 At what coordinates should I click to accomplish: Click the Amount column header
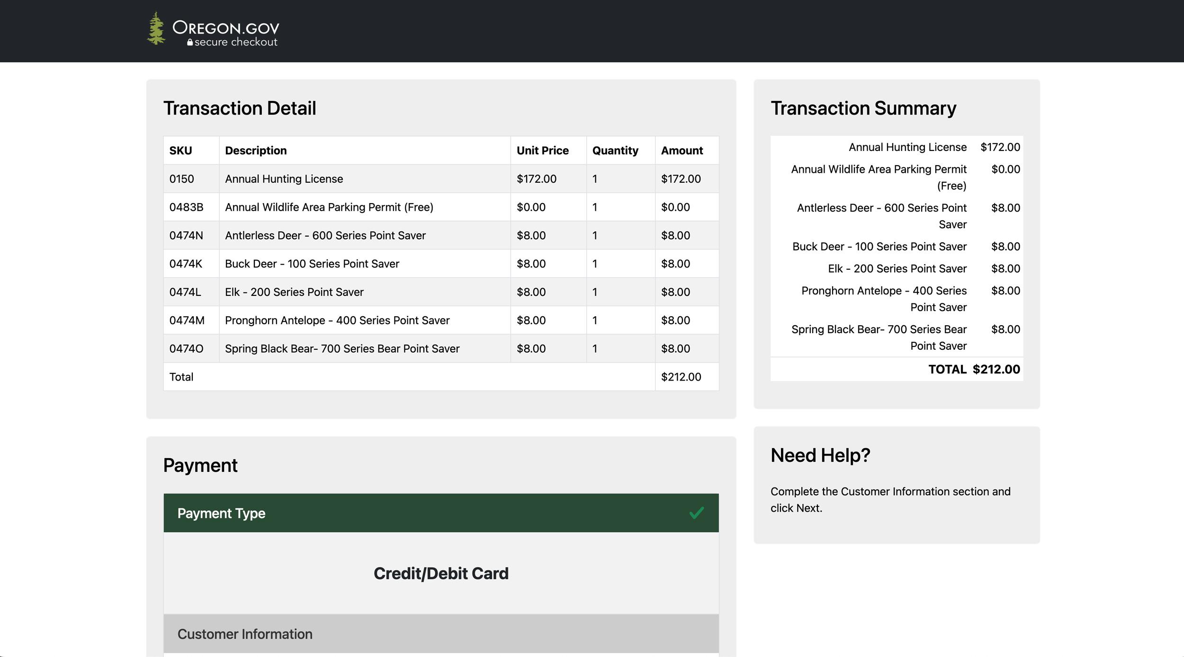tap(682, 151)
